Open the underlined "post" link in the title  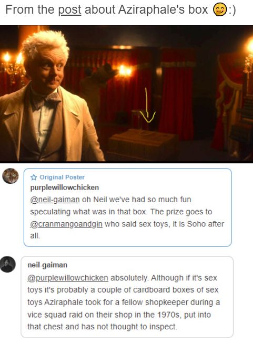tap(69, 10)
